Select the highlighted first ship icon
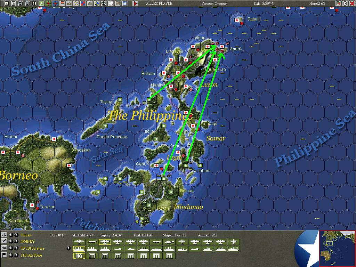This screenshot has width=356, height=267. tap(79, 249)
